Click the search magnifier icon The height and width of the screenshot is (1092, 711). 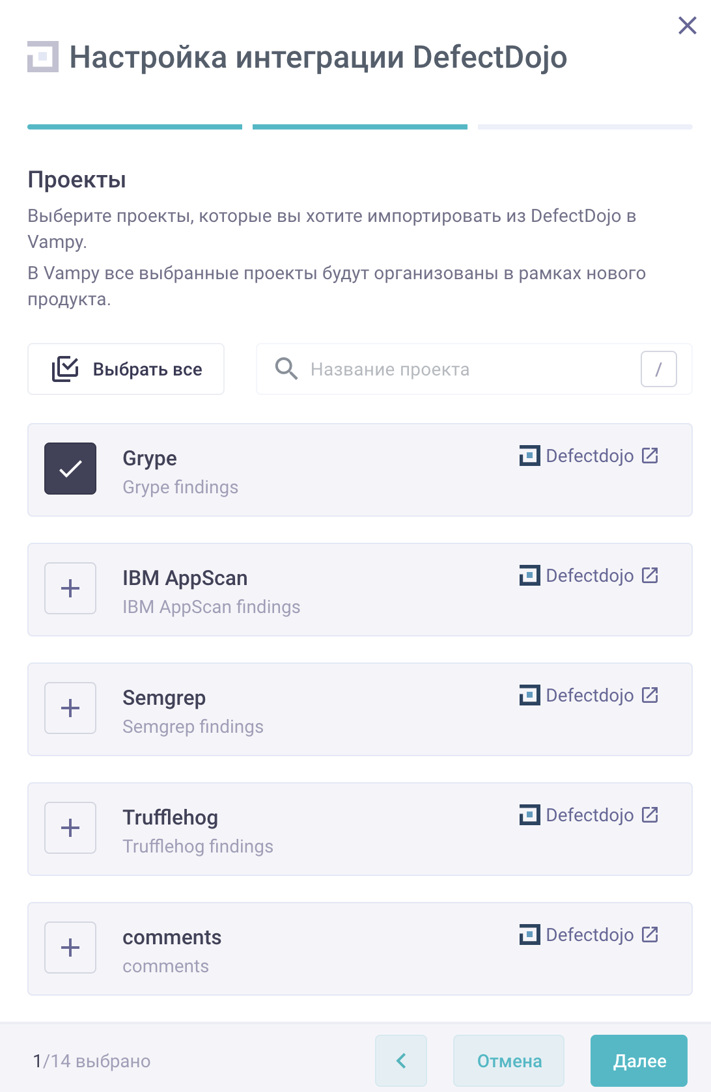tap(286, 369)
